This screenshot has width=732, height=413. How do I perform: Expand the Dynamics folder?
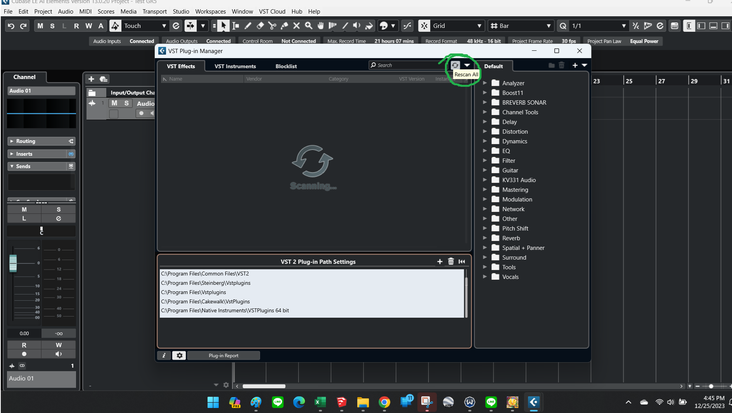point(485,141)
